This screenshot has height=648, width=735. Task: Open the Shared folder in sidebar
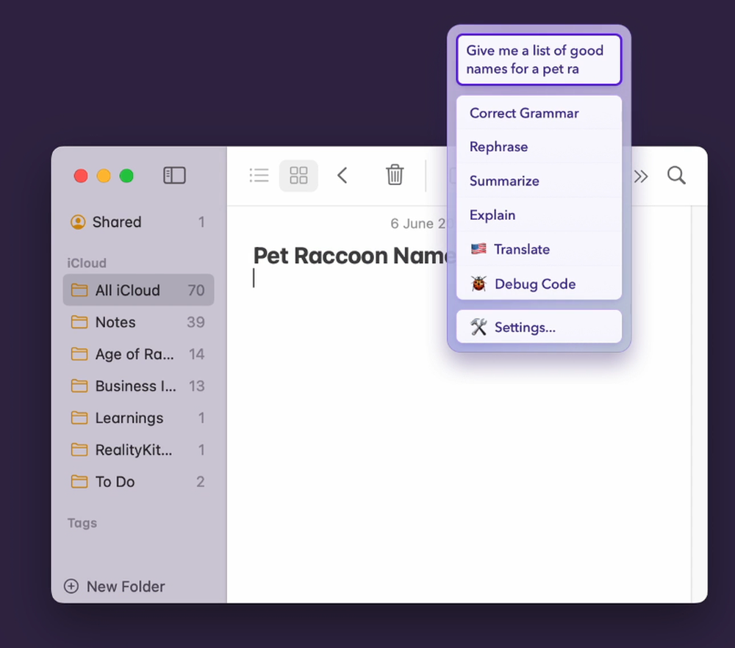point(138,222)
